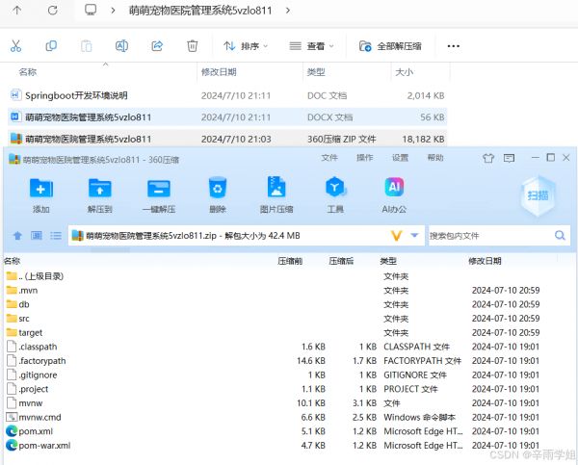Open the 查看 view dropdown
Screen dimensions: 578x465
[311, 46]
